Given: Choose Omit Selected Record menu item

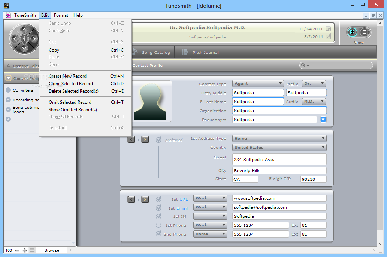Looking at the screenshot, I should pyautogui.click(x=85, y=102).
